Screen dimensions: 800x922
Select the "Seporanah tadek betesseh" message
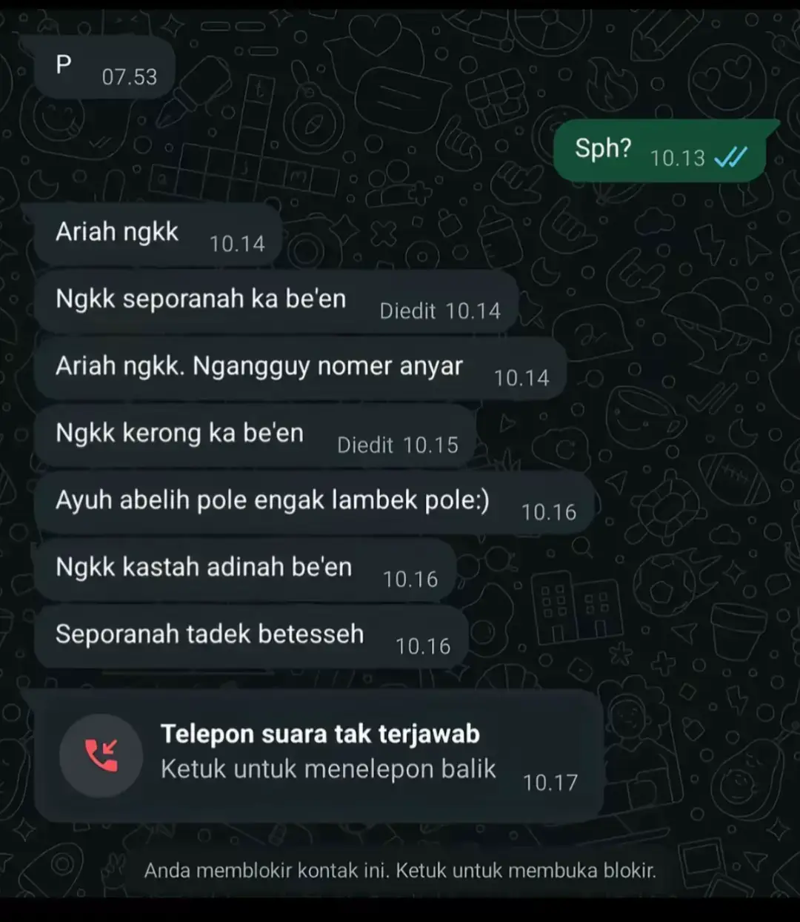(x=251, y=637)
